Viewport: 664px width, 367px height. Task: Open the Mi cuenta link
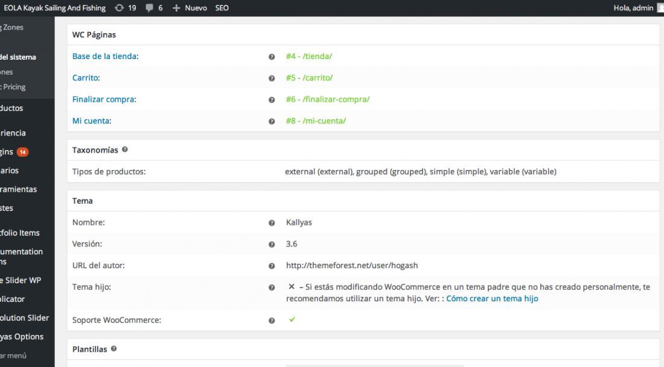tap(91, 121)
